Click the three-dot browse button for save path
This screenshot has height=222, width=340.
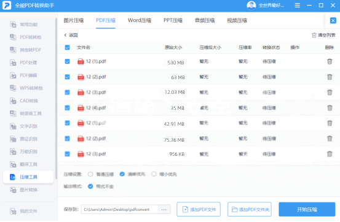tap(164, 210)
